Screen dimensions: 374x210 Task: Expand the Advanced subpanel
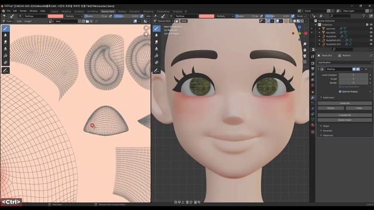328,135
